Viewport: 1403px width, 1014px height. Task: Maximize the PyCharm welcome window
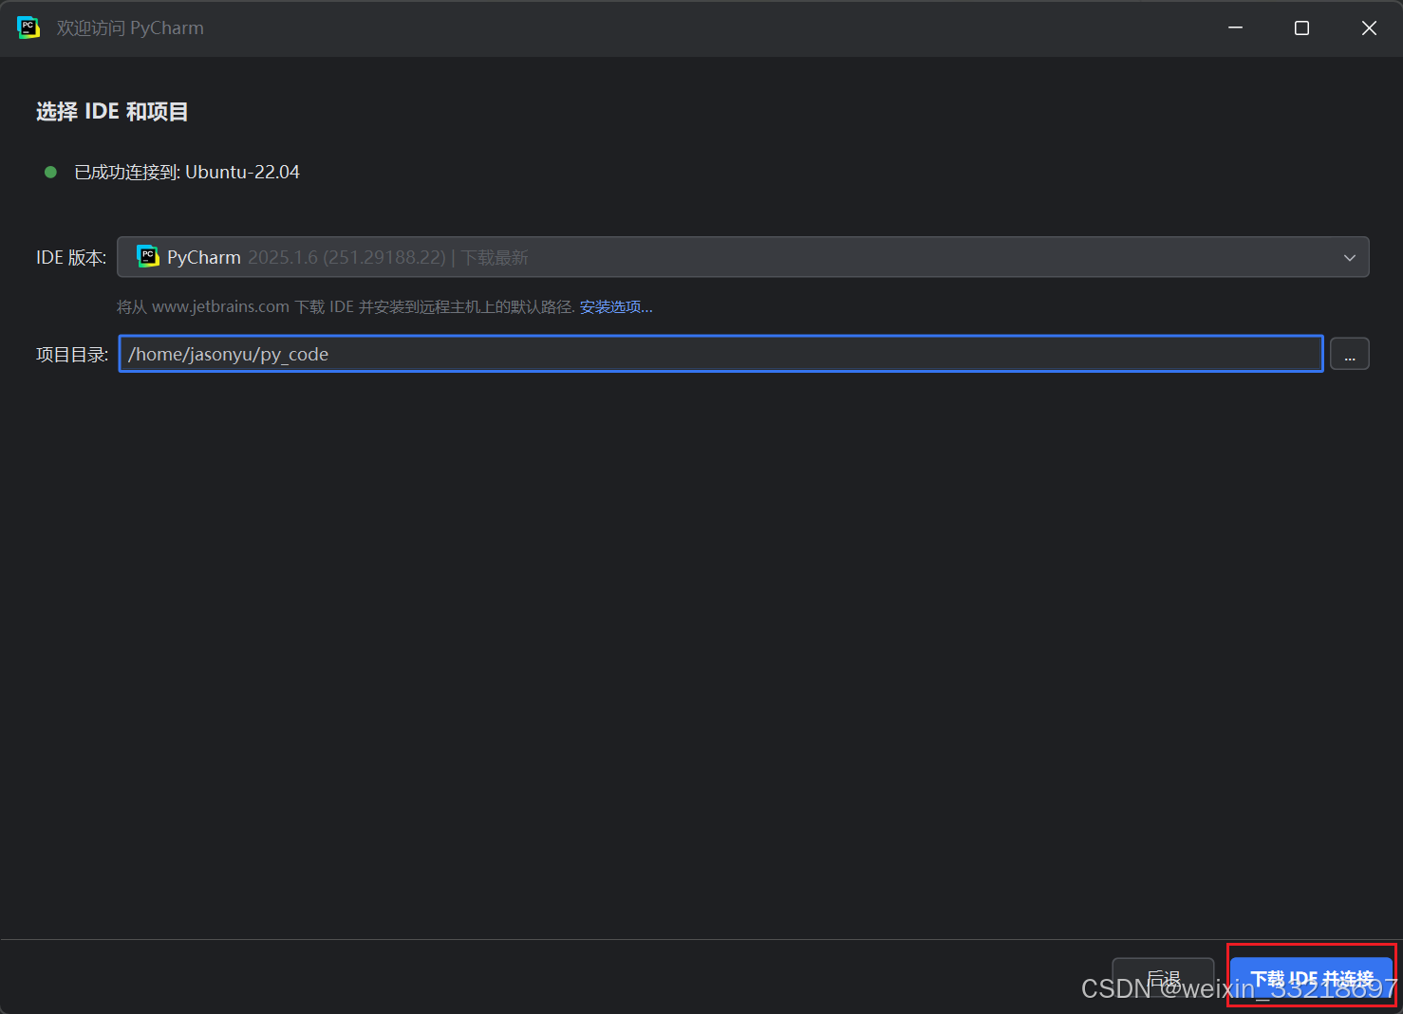pyautogui.click(x=1301, y=28)
